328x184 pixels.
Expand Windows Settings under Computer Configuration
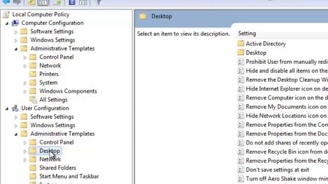[16, 40]
